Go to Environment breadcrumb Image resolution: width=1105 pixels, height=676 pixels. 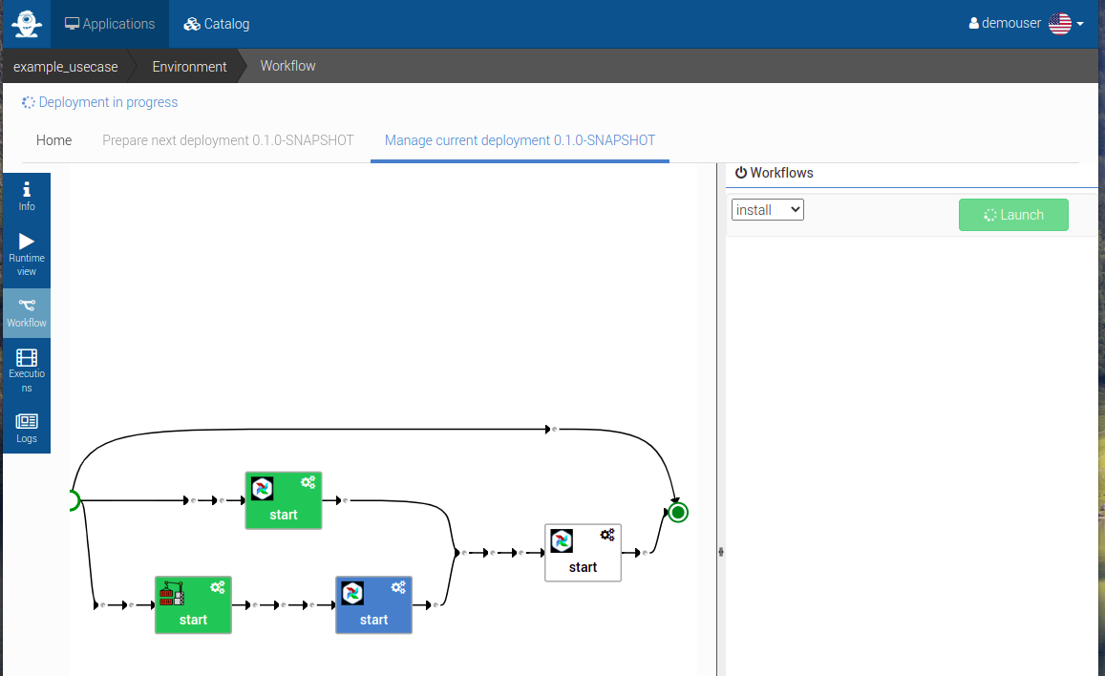(189, 67)
